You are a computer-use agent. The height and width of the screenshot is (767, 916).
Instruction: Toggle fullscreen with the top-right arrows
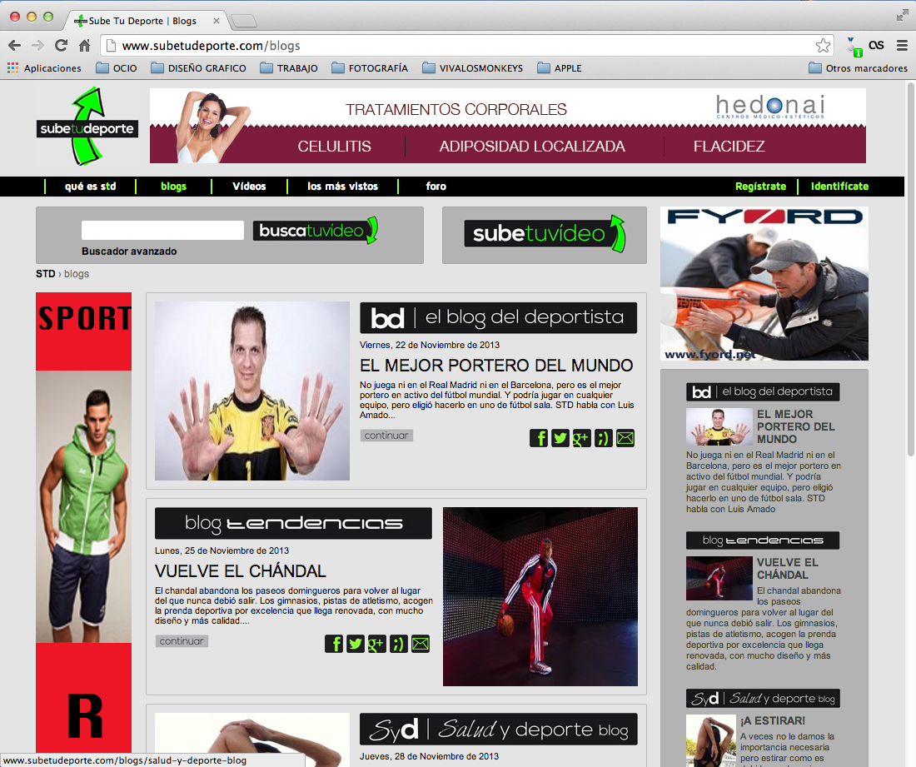click(x=903, y=16)
